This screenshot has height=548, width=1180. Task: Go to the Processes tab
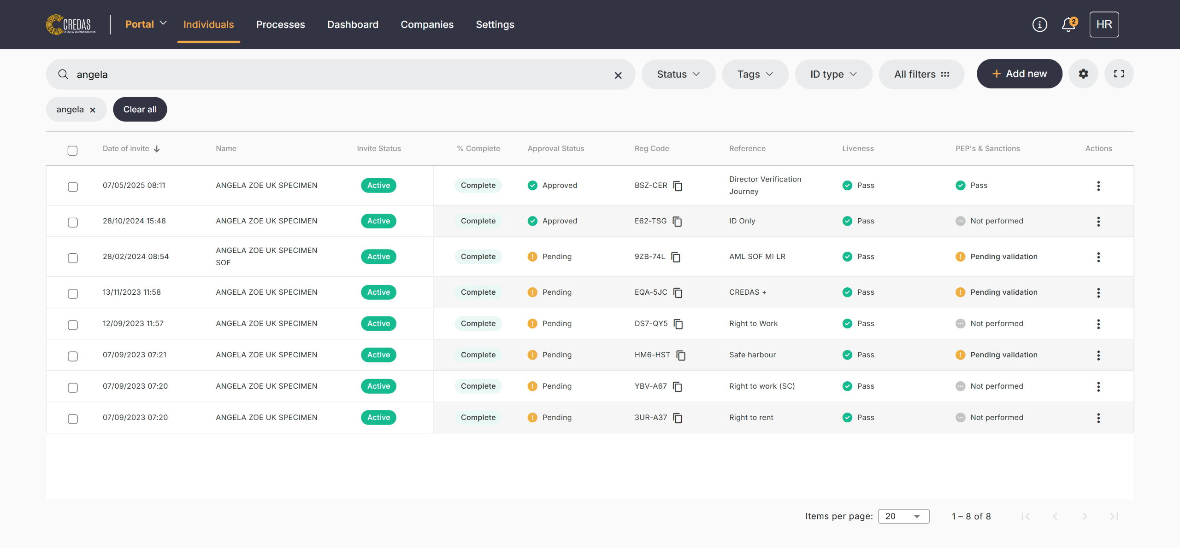(280, 24)
